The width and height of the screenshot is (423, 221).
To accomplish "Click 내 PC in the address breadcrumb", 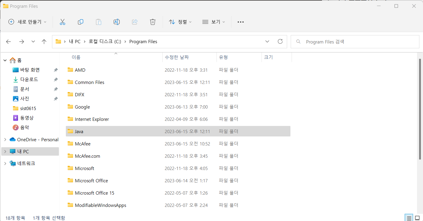I will click(x=75, y=42).
